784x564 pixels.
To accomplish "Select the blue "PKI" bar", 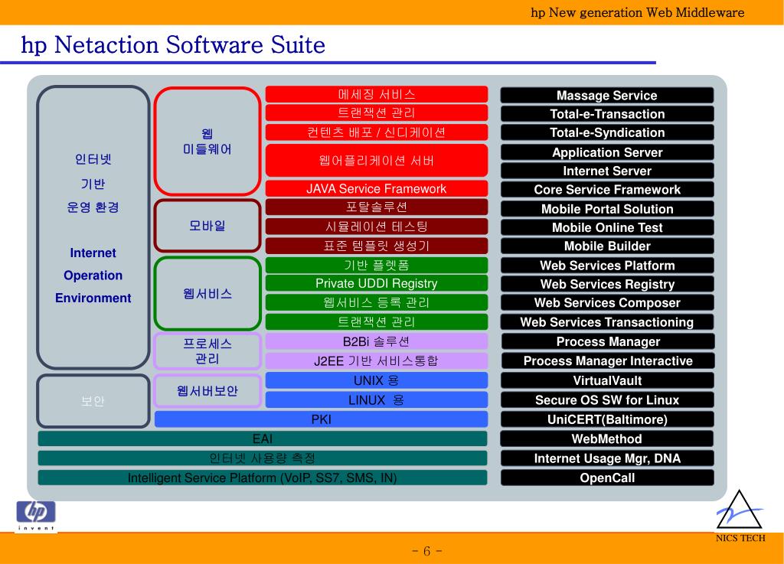I will [x=321, y=419].
